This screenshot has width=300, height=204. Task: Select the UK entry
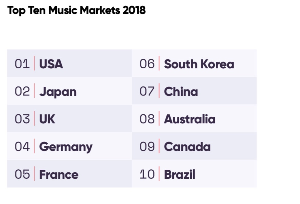coord(47,119)
